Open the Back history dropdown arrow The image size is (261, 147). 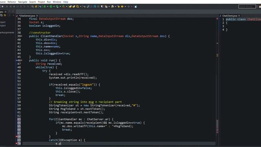(125, 7)
